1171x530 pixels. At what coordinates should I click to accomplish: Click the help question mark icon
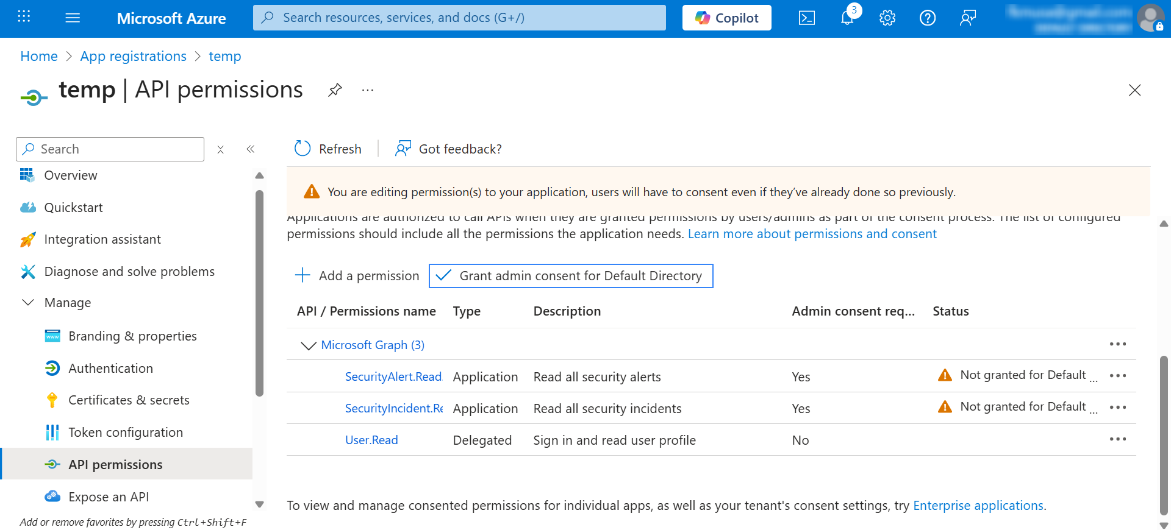(927, 18)
